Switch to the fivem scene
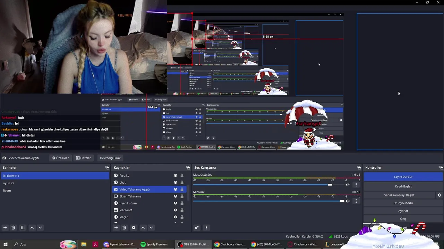 [x=55, y=191]
